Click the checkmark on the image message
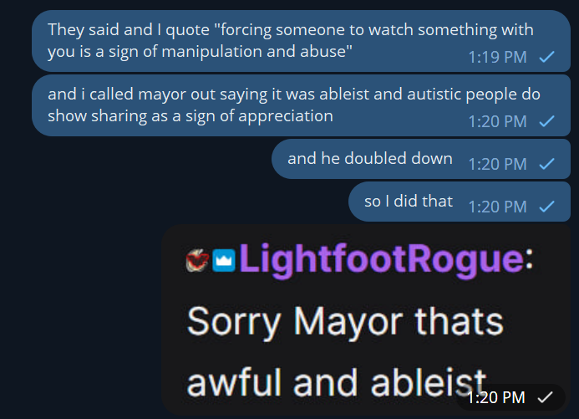Viewport: 579px width, 419px height. click(545, 397)
